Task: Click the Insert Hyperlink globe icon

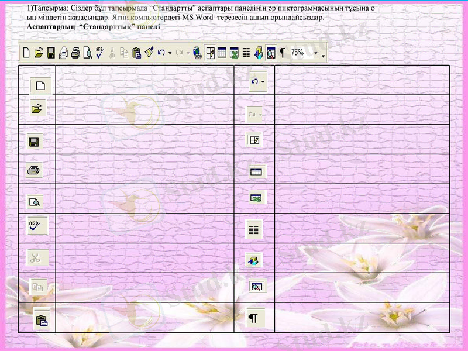Action: pos(198,51)
